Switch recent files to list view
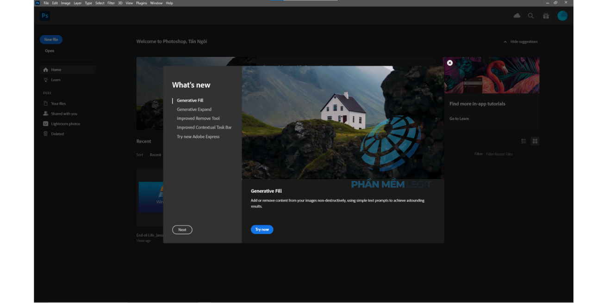The width and height of the screenshot is (604, 303). point(524,141)
